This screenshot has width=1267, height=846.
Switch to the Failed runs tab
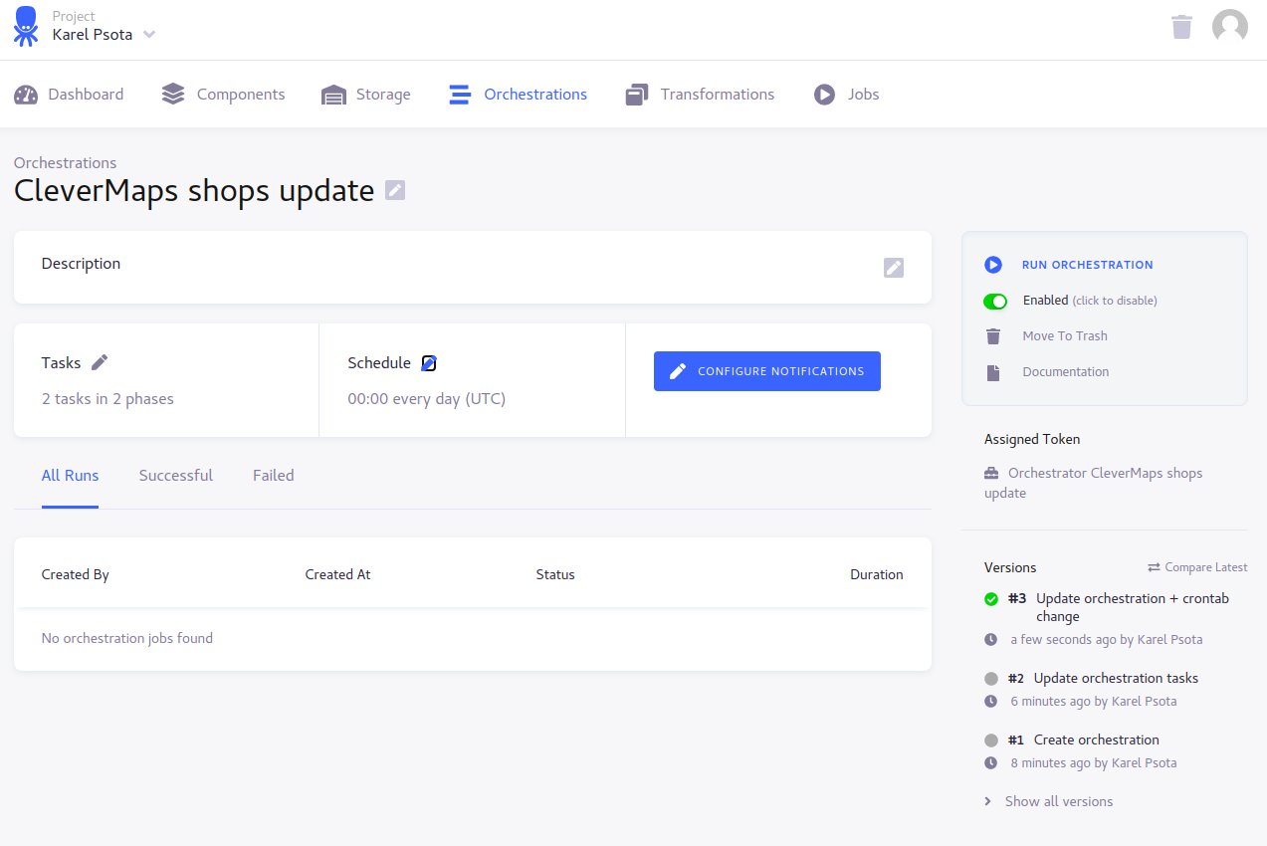273,476
